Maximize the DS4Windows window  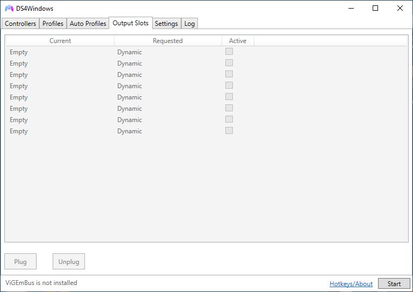375,8
